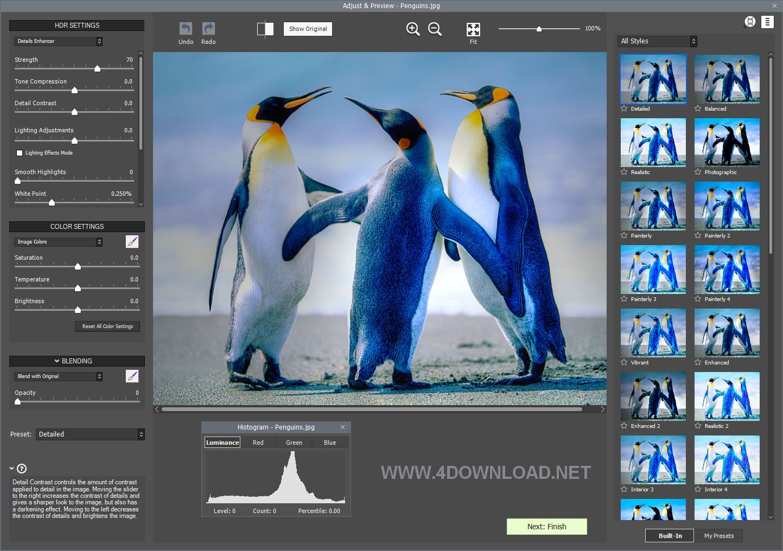Select the Red histogram tab
The width and height of the screenshot is (783, 551).
tap(258, 443)
